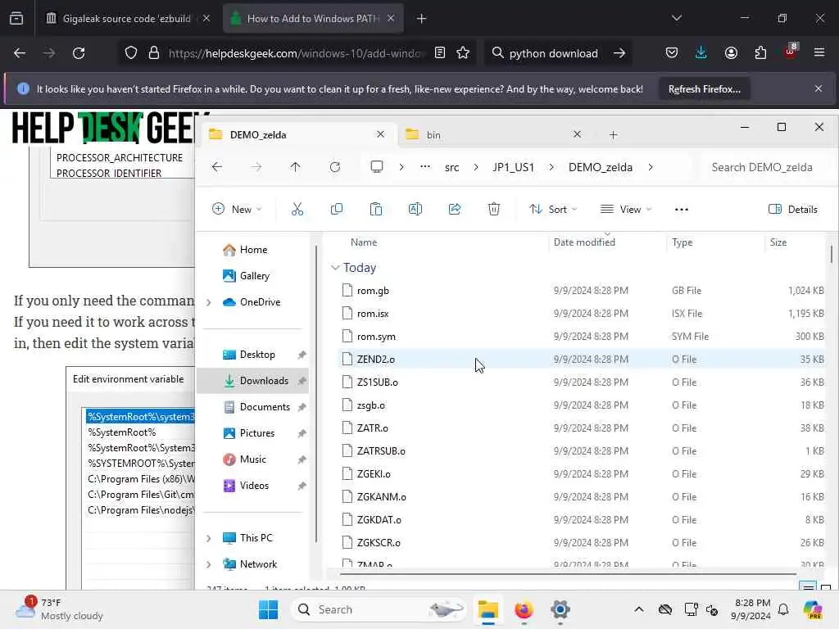Expand the Network tree node

209,564
